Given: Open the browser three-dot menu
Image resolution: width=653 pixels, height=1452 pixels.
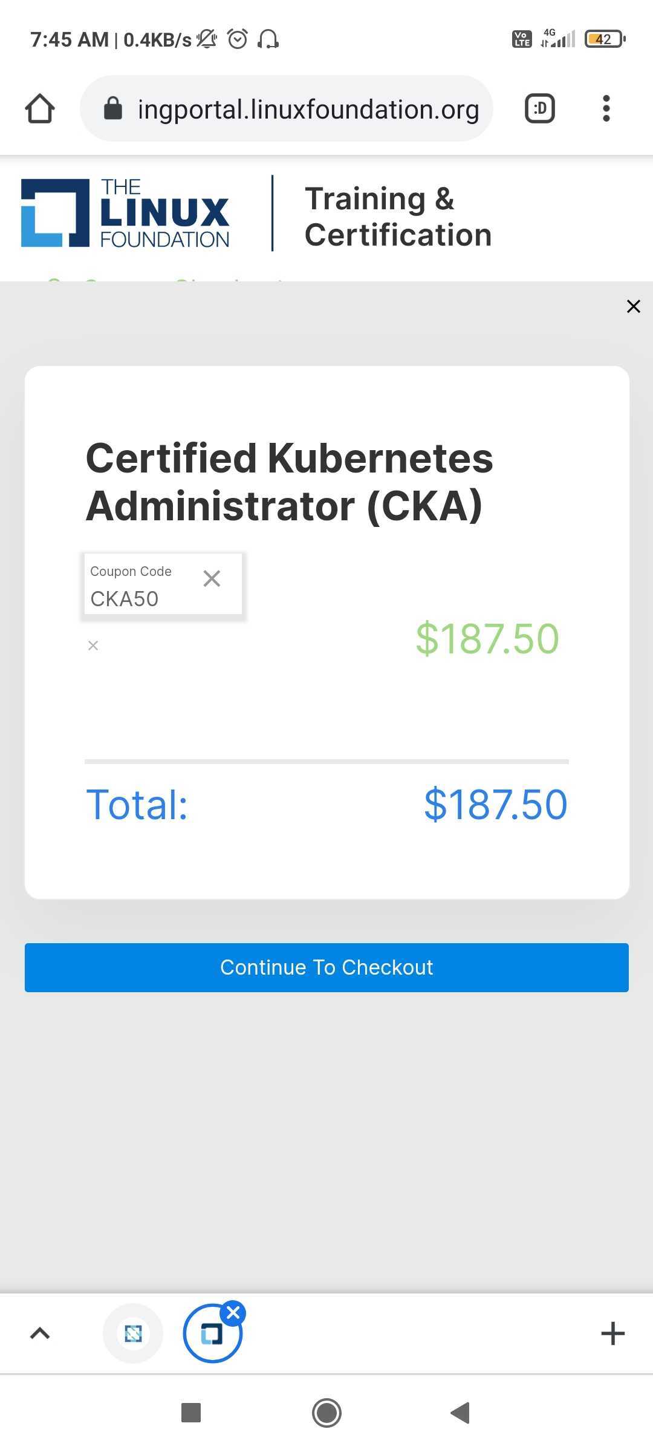Looking at the screenshot, I should [x=606, y=109].
